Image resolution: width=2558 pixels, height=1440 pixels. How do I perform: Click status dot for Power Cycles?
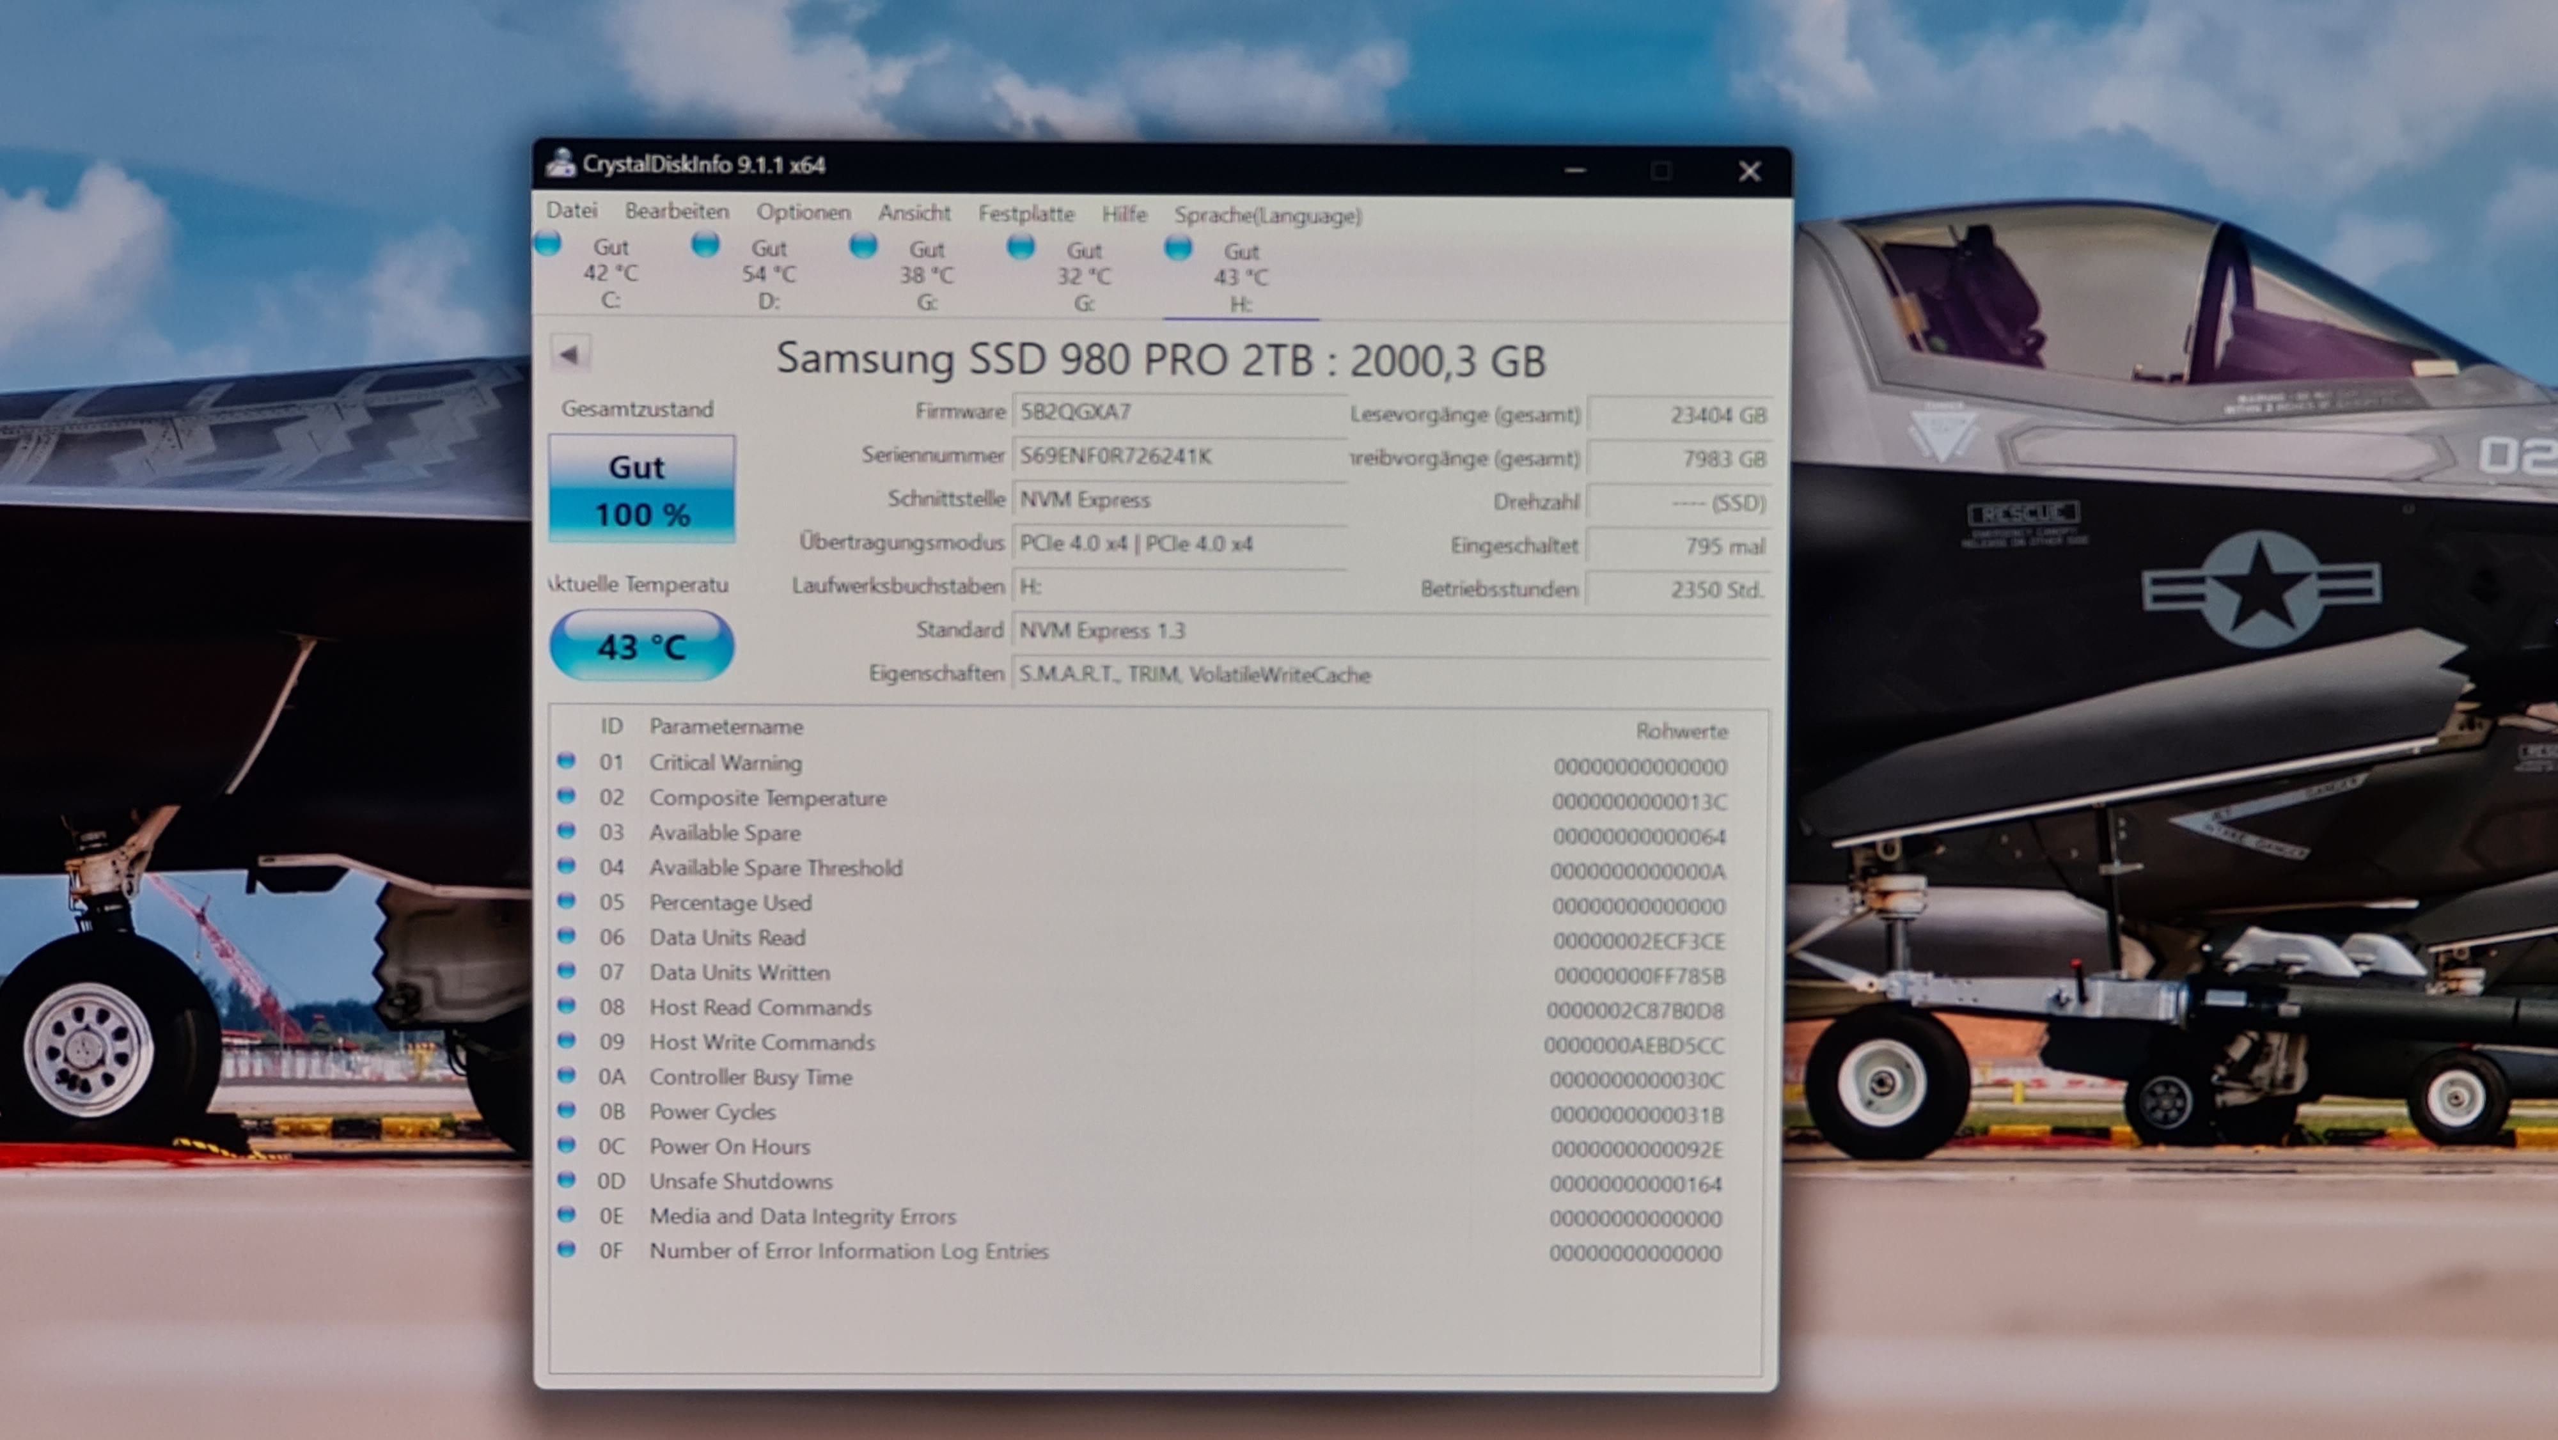(x=566, y=1109)
